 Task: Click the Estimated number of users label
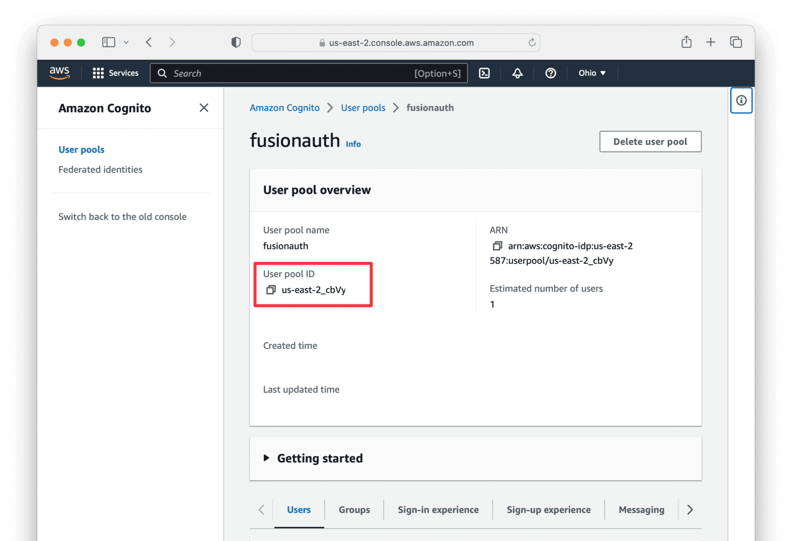(546, 289)
